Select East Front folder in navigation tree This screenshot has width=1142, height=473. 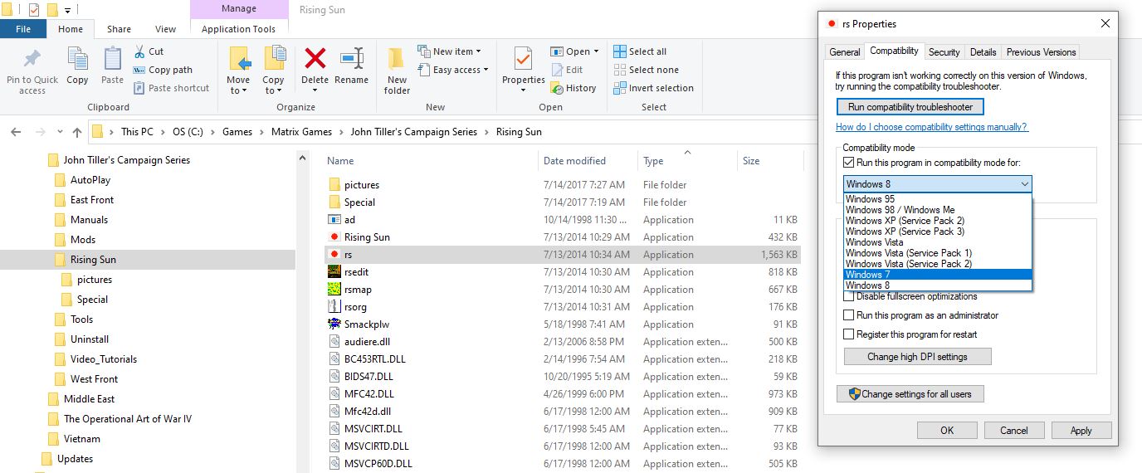click(x=92, y=200)
